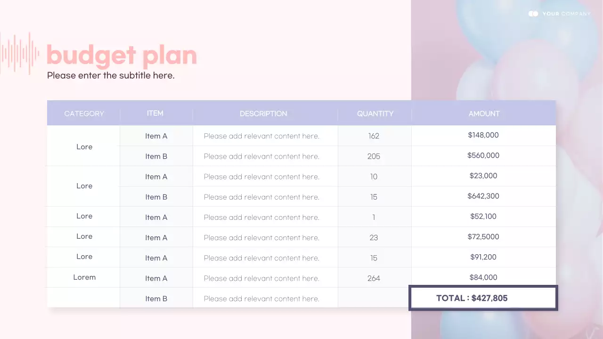Click the CATEGORY column header

84,113
